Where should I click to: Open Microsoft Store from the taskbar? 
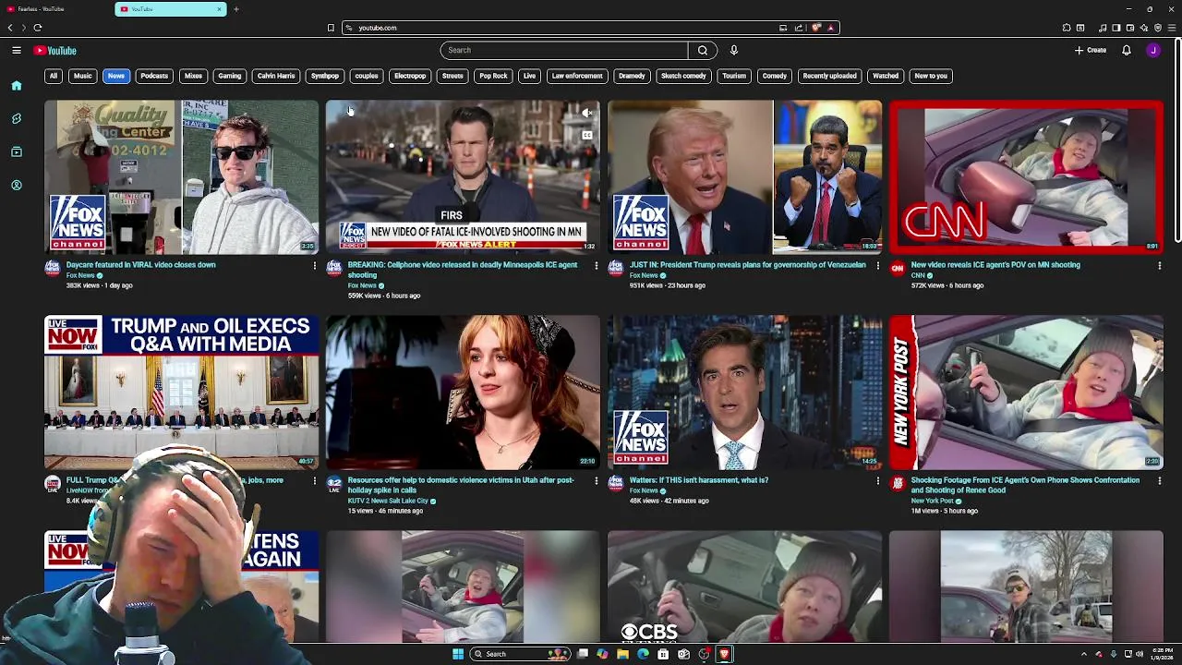[x=663, y=654]
